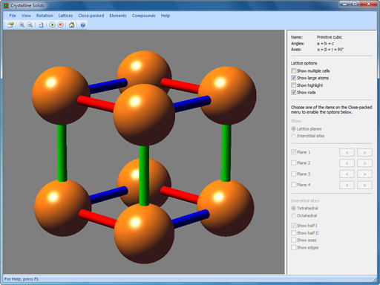380x285 pixels.
Task: Open the Rotation menu
Action: pyautogui.click(x=45, y=16)
